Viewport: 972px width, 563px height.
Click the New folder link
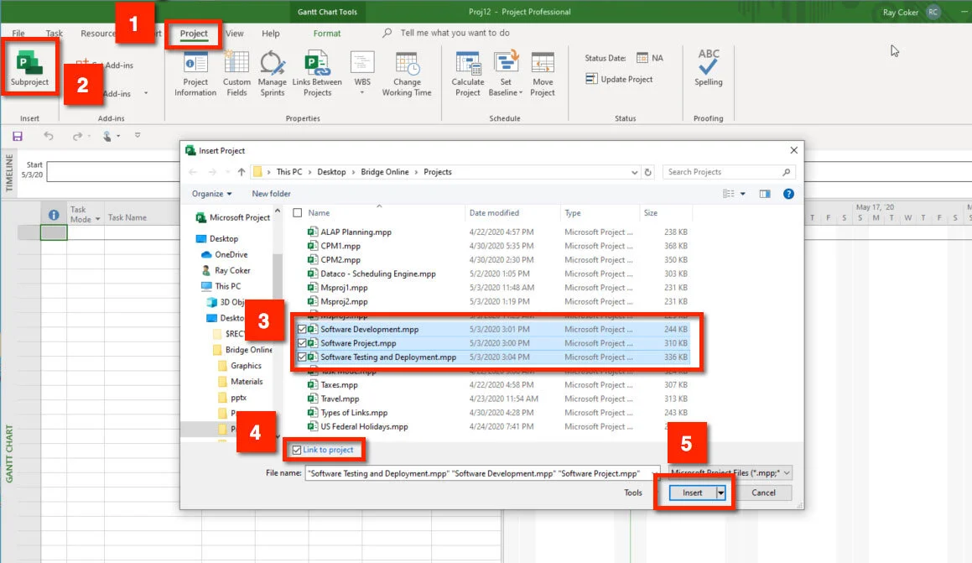click(270, 193)
